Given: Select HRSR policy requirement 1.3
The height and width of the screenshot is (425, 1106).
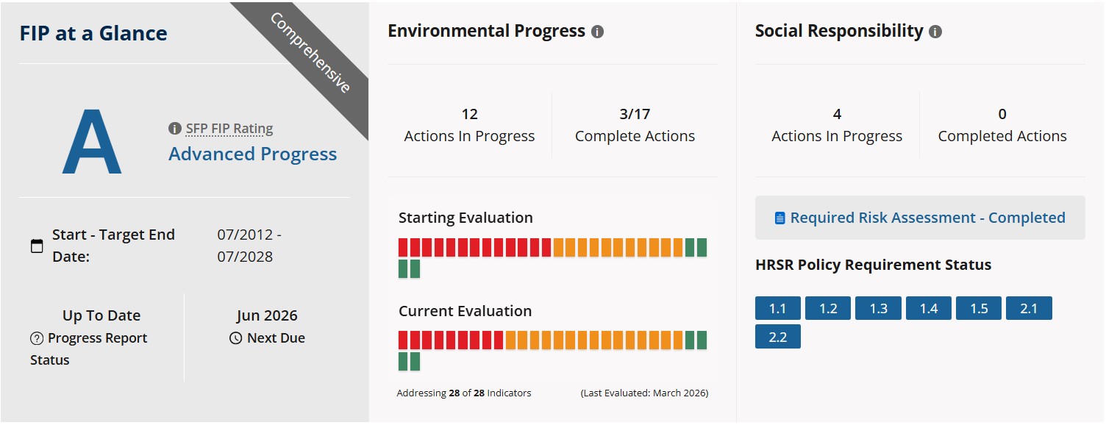Looking at the screenshot, I should [878, 308].
